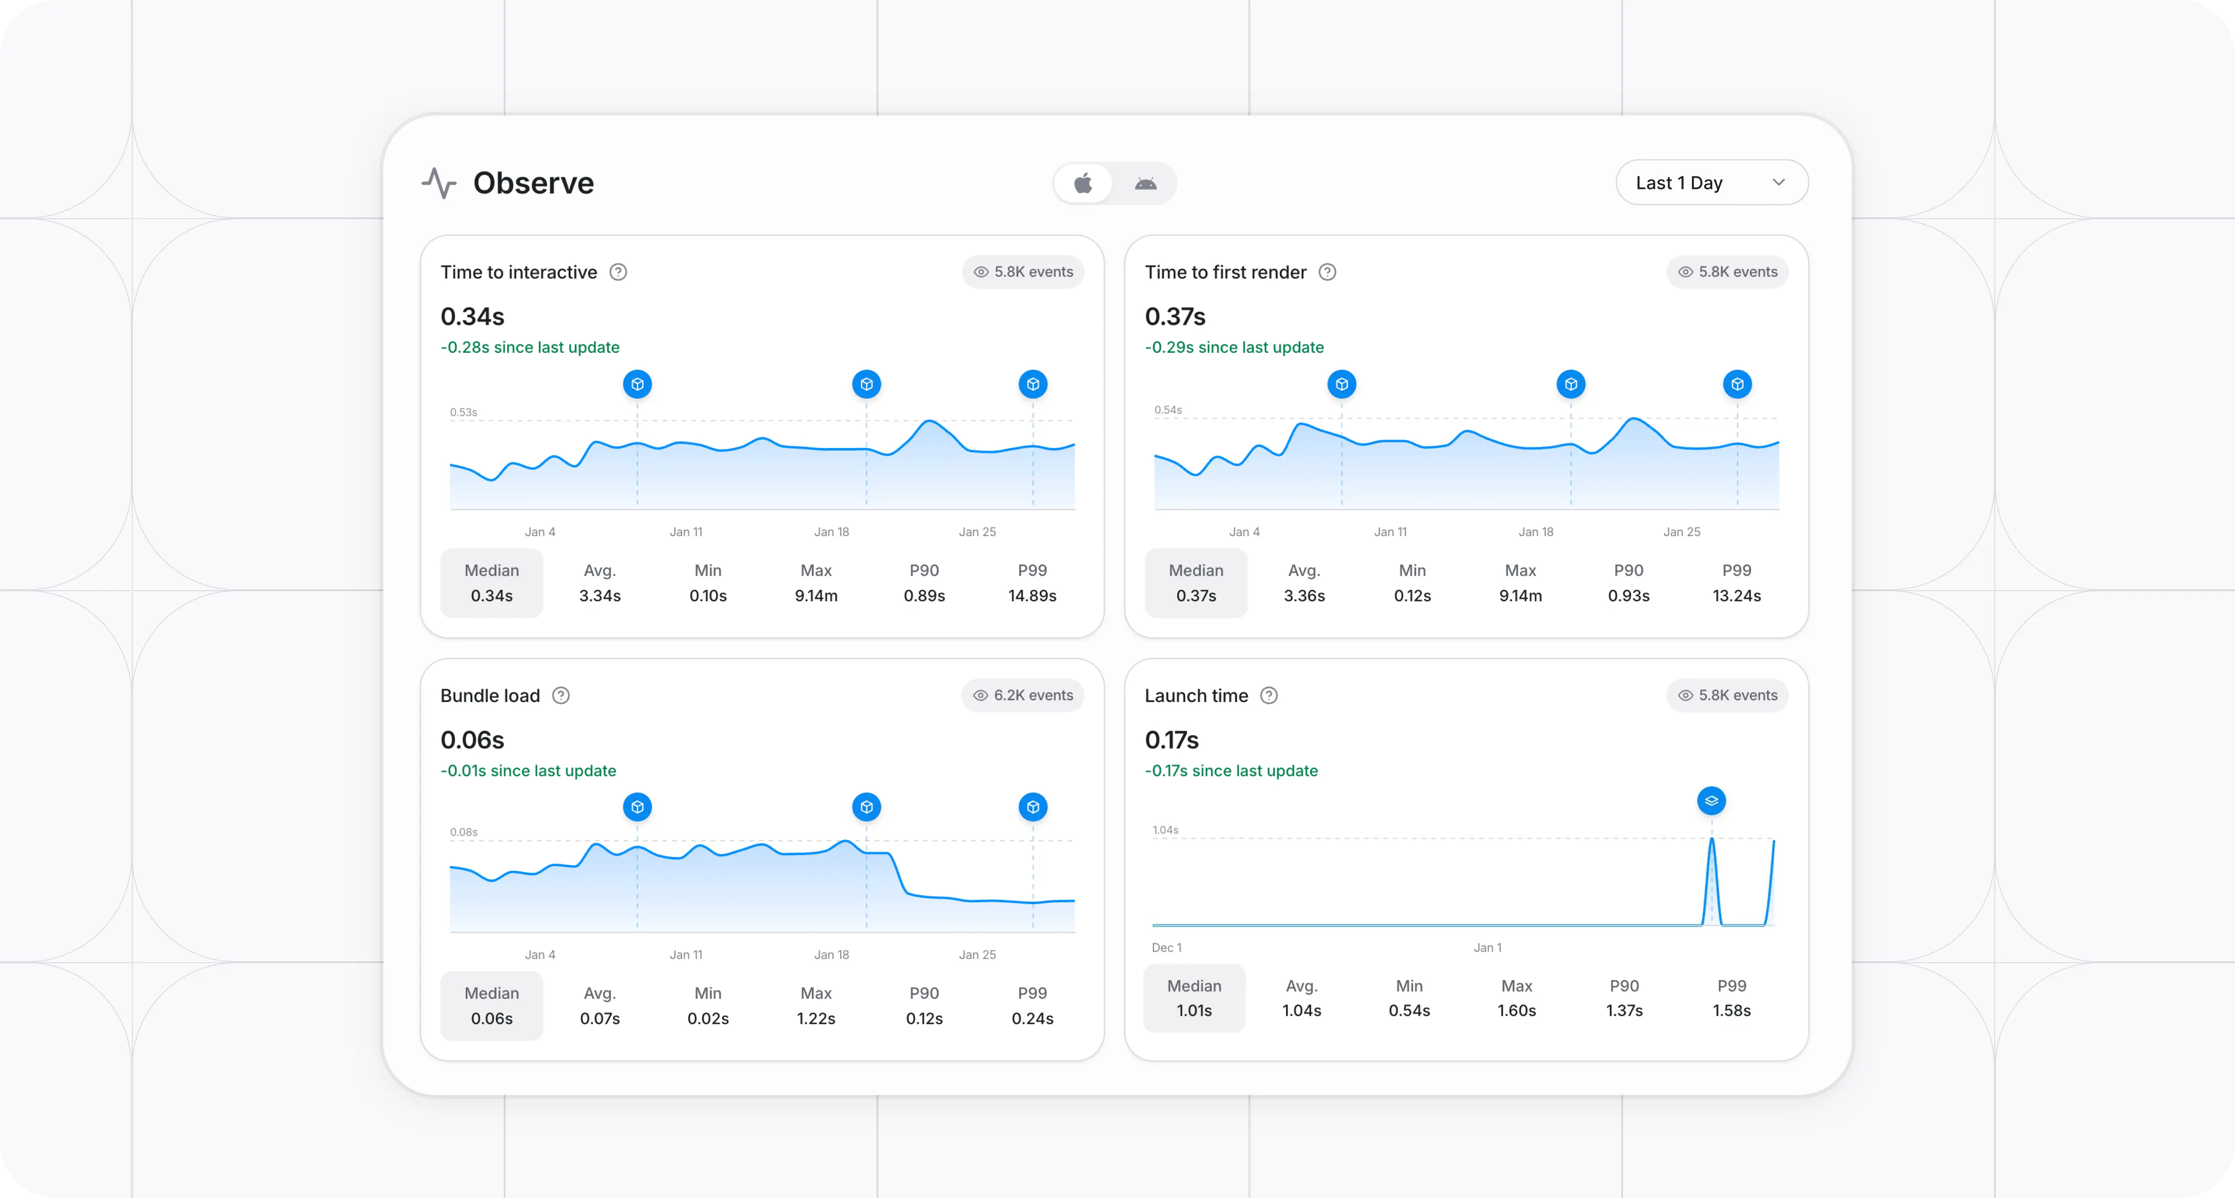Select Max stat in Bundle load card

click(815, 1006)
